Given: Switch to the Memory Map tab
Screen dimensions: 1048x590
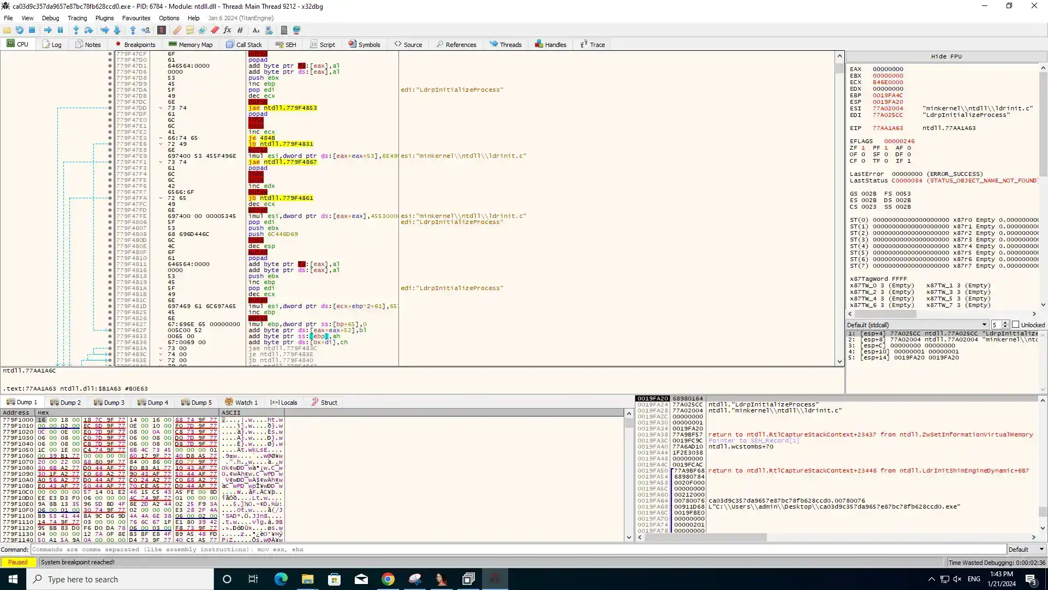Looking at the screenshot, I should pos(190,44).
